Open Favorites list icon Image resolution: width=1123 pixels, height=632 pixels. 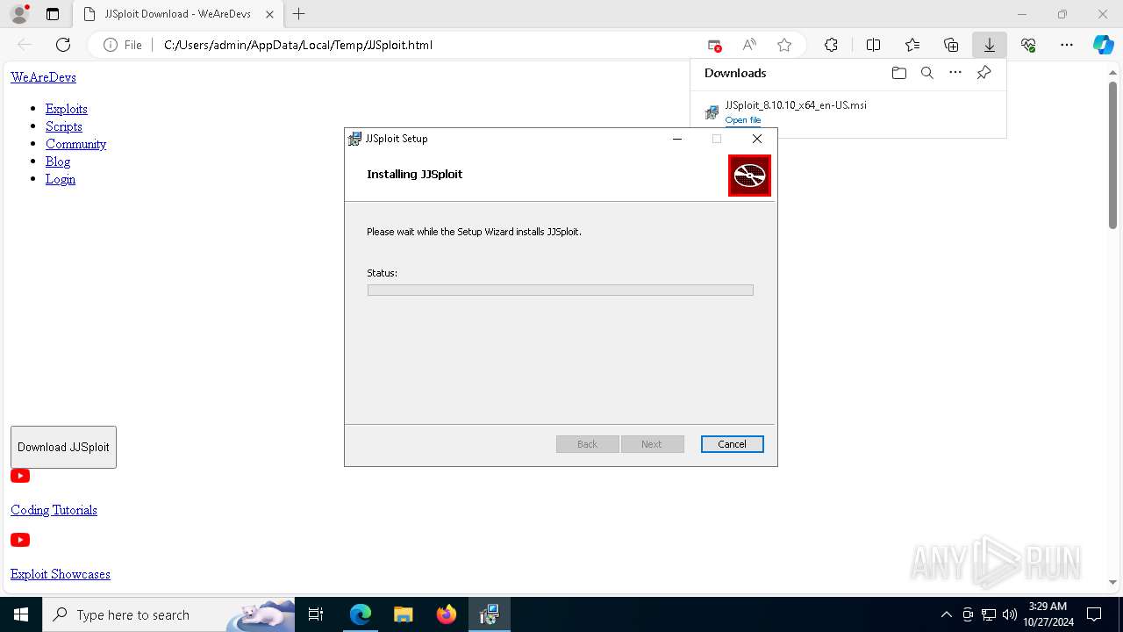tap(912, 45)
